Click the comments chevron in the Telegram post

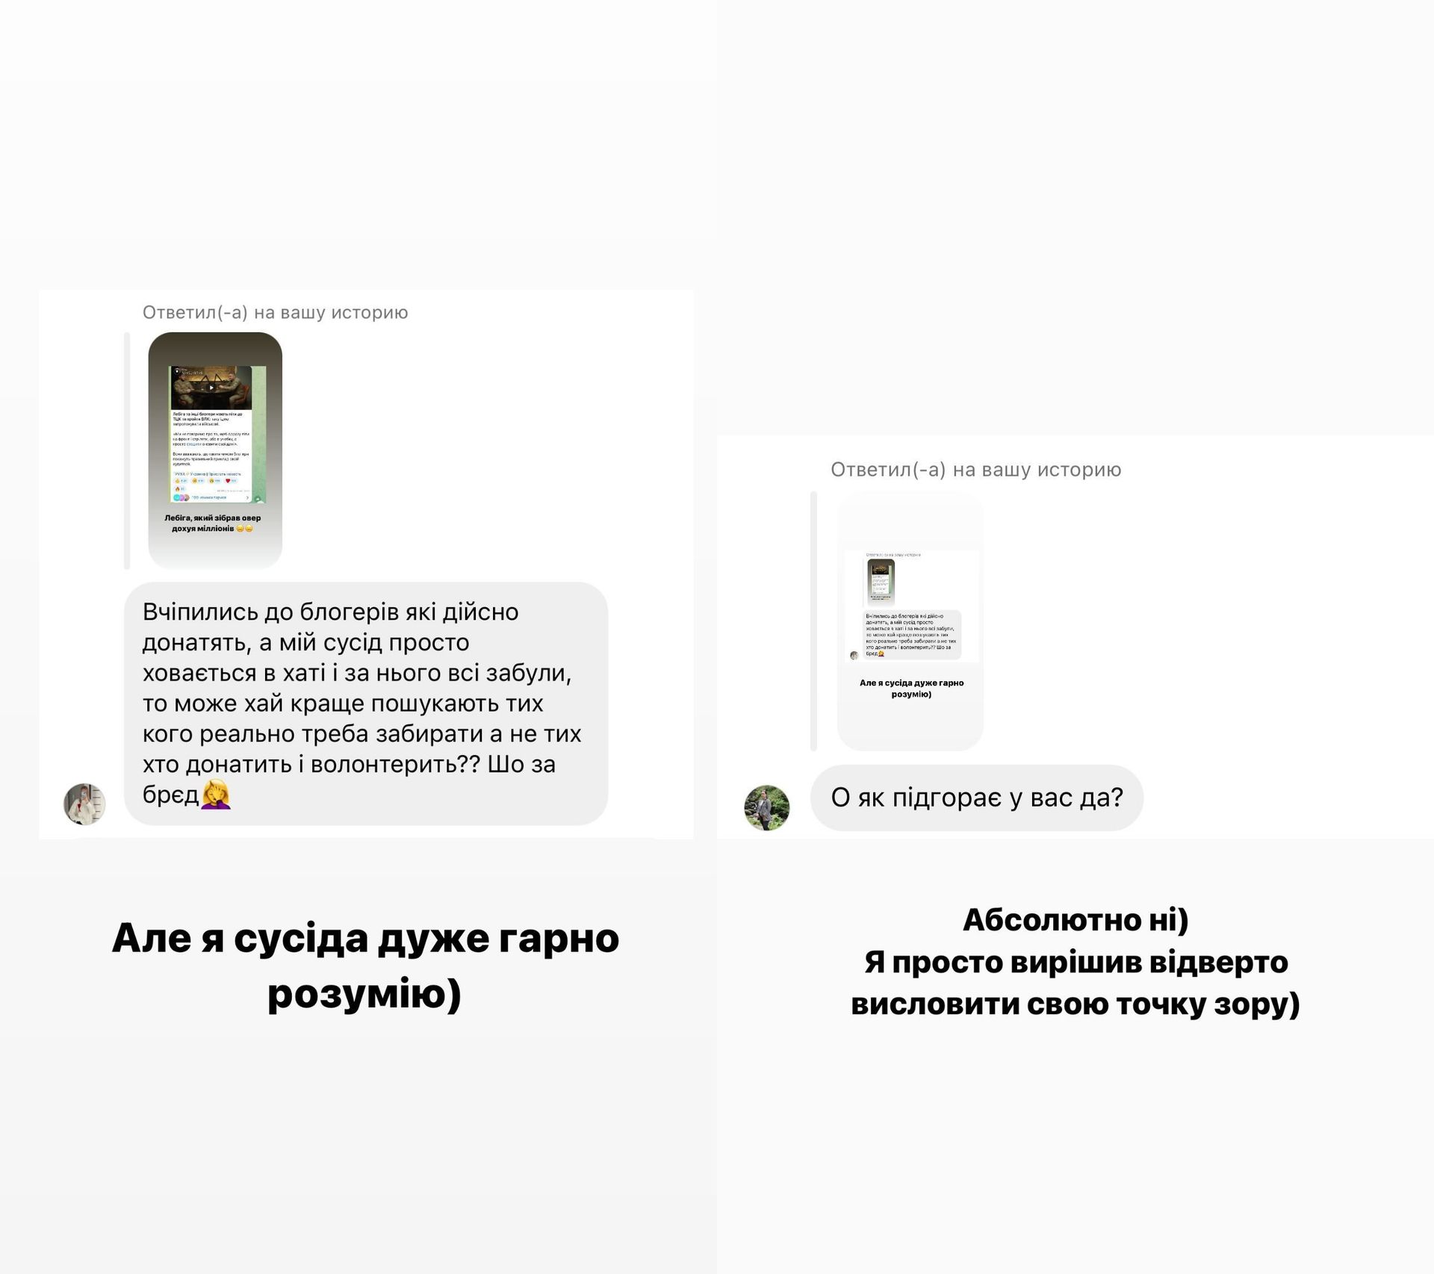point(247,497)
